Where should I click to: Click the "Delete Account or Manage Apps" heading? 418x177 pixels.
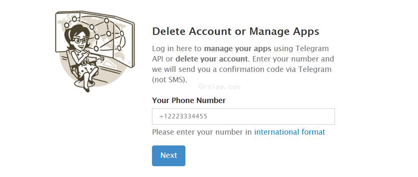point(236,31)
